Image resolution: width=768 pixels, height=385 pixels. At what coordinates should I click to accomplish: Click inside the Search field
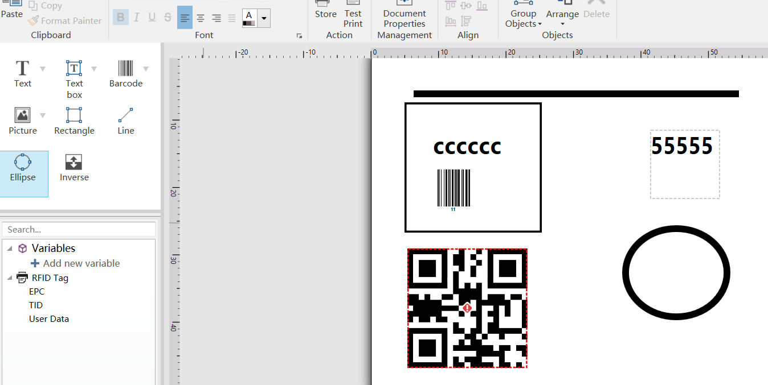(79, 229)
